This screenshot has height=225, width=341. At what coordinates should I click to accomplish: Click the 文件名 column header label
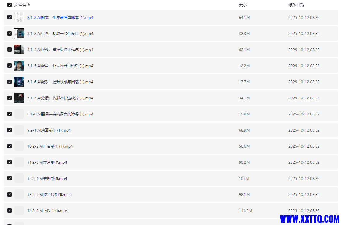point(20,5)
